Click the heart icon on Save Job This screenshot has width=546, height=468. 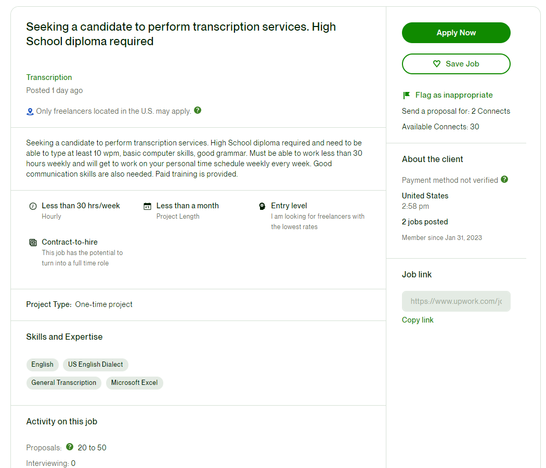tap(437, 64)
